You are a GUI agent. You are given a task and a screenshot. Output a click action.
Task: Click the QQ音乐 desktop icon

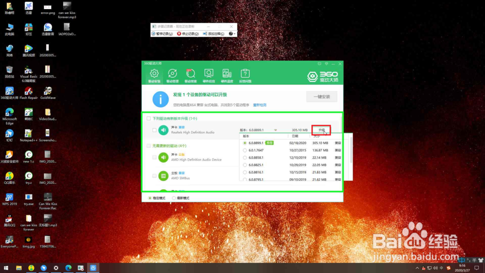[x=9, y=178]
